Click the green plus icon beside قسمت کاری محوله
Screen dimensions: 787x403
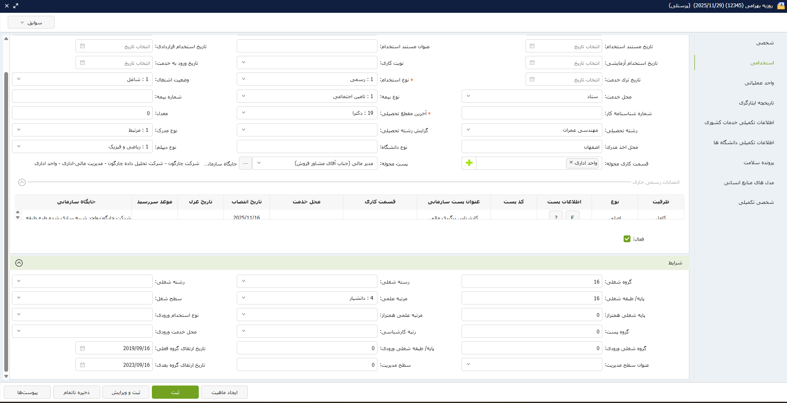(469, 163)
